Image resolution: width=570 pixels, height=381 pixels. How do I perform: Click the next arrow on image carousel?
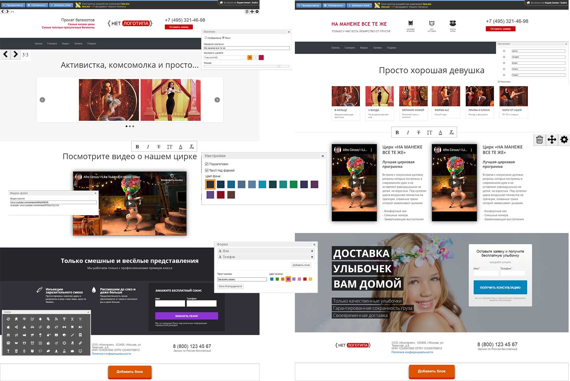[217, 100]
